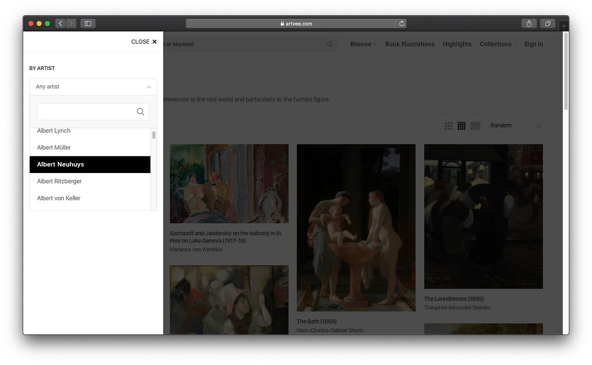Image resolution: width=592 pixels, height=365 pixels.
Task: Open the Collections page
Action: click(495, 44)
